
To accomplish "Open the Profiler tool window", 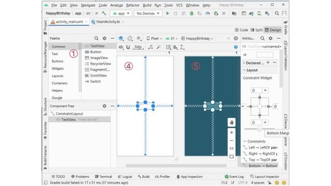I will [x=162, y=177].
